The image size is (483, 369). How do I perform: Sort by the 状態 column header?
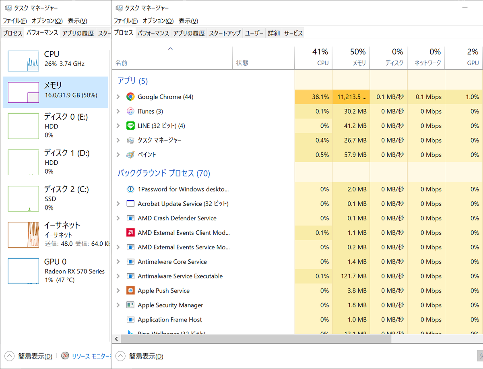pos(264,58)
